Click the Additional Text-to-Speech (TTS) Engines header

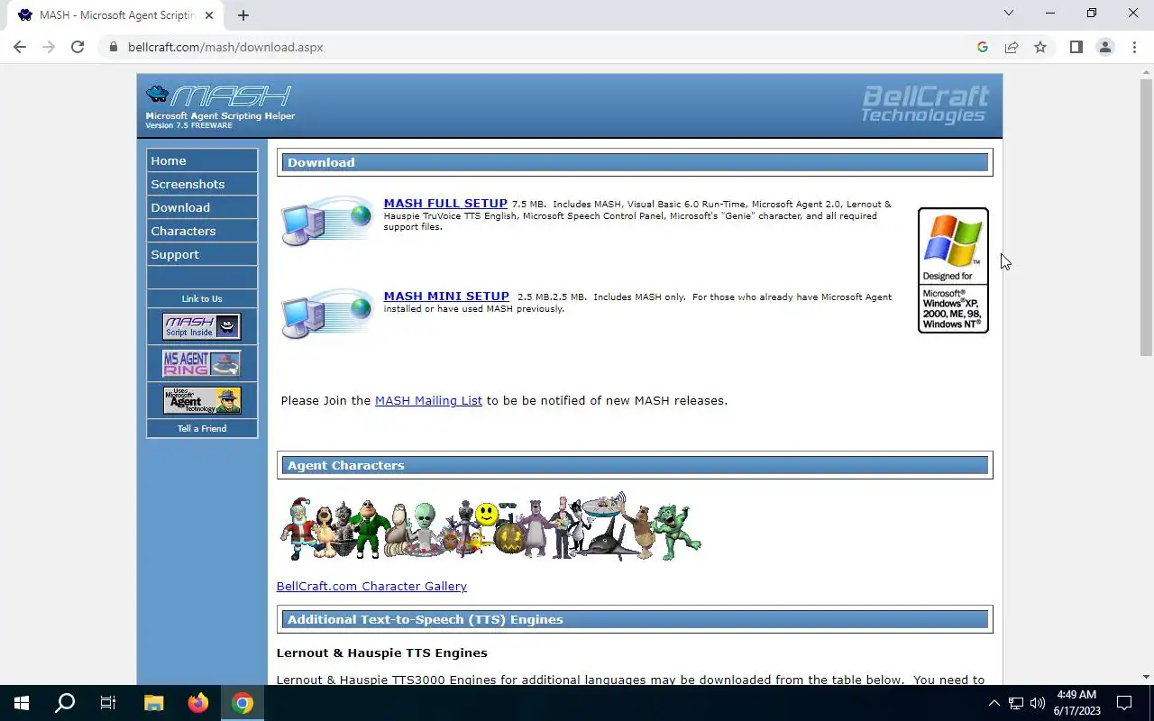click(635, 619)
